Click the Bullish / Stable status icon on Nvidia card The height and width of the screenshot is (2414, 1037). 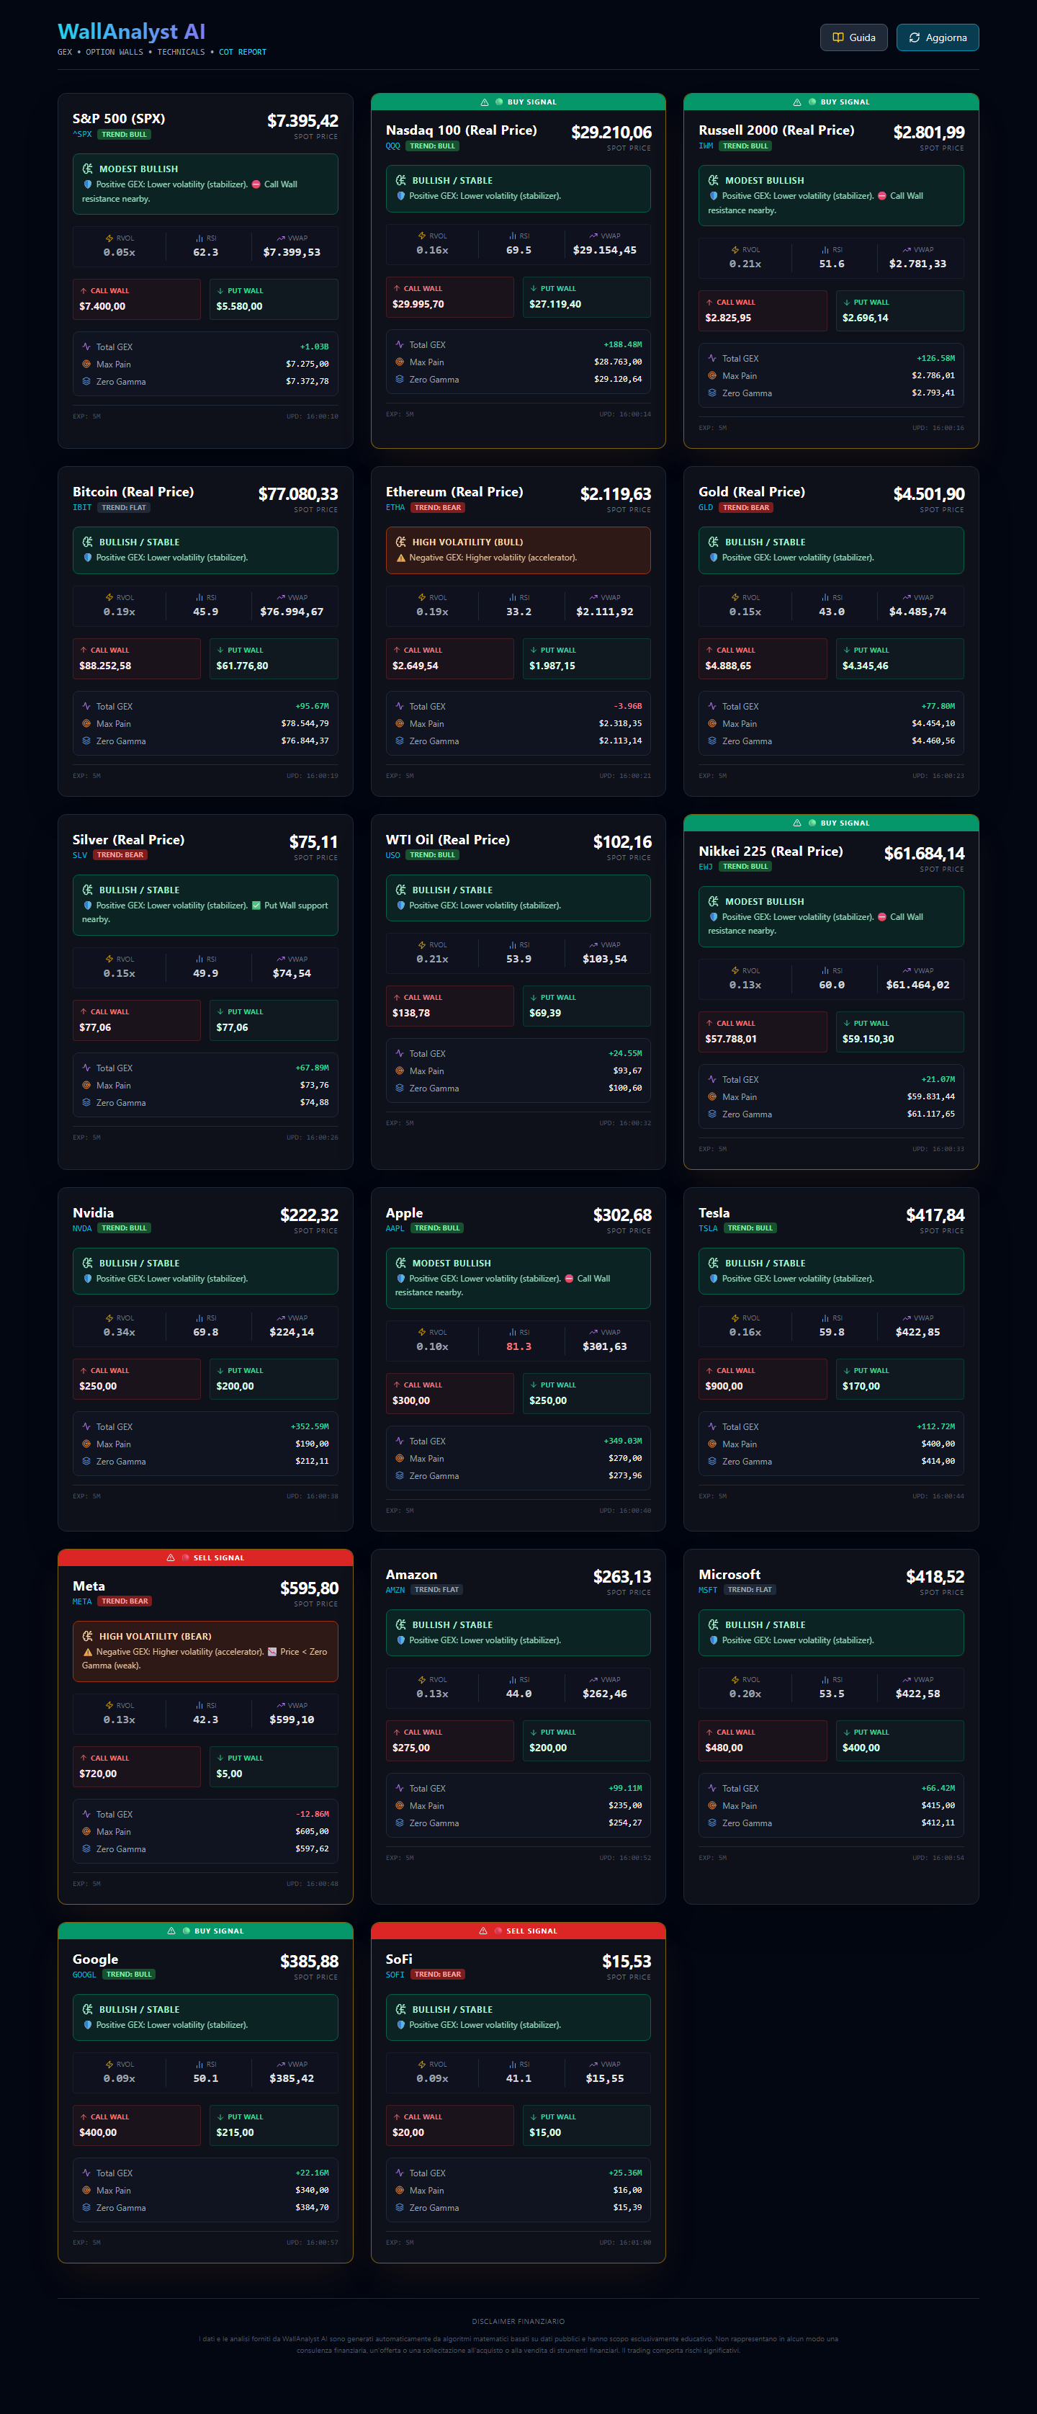pos(88,1264)
